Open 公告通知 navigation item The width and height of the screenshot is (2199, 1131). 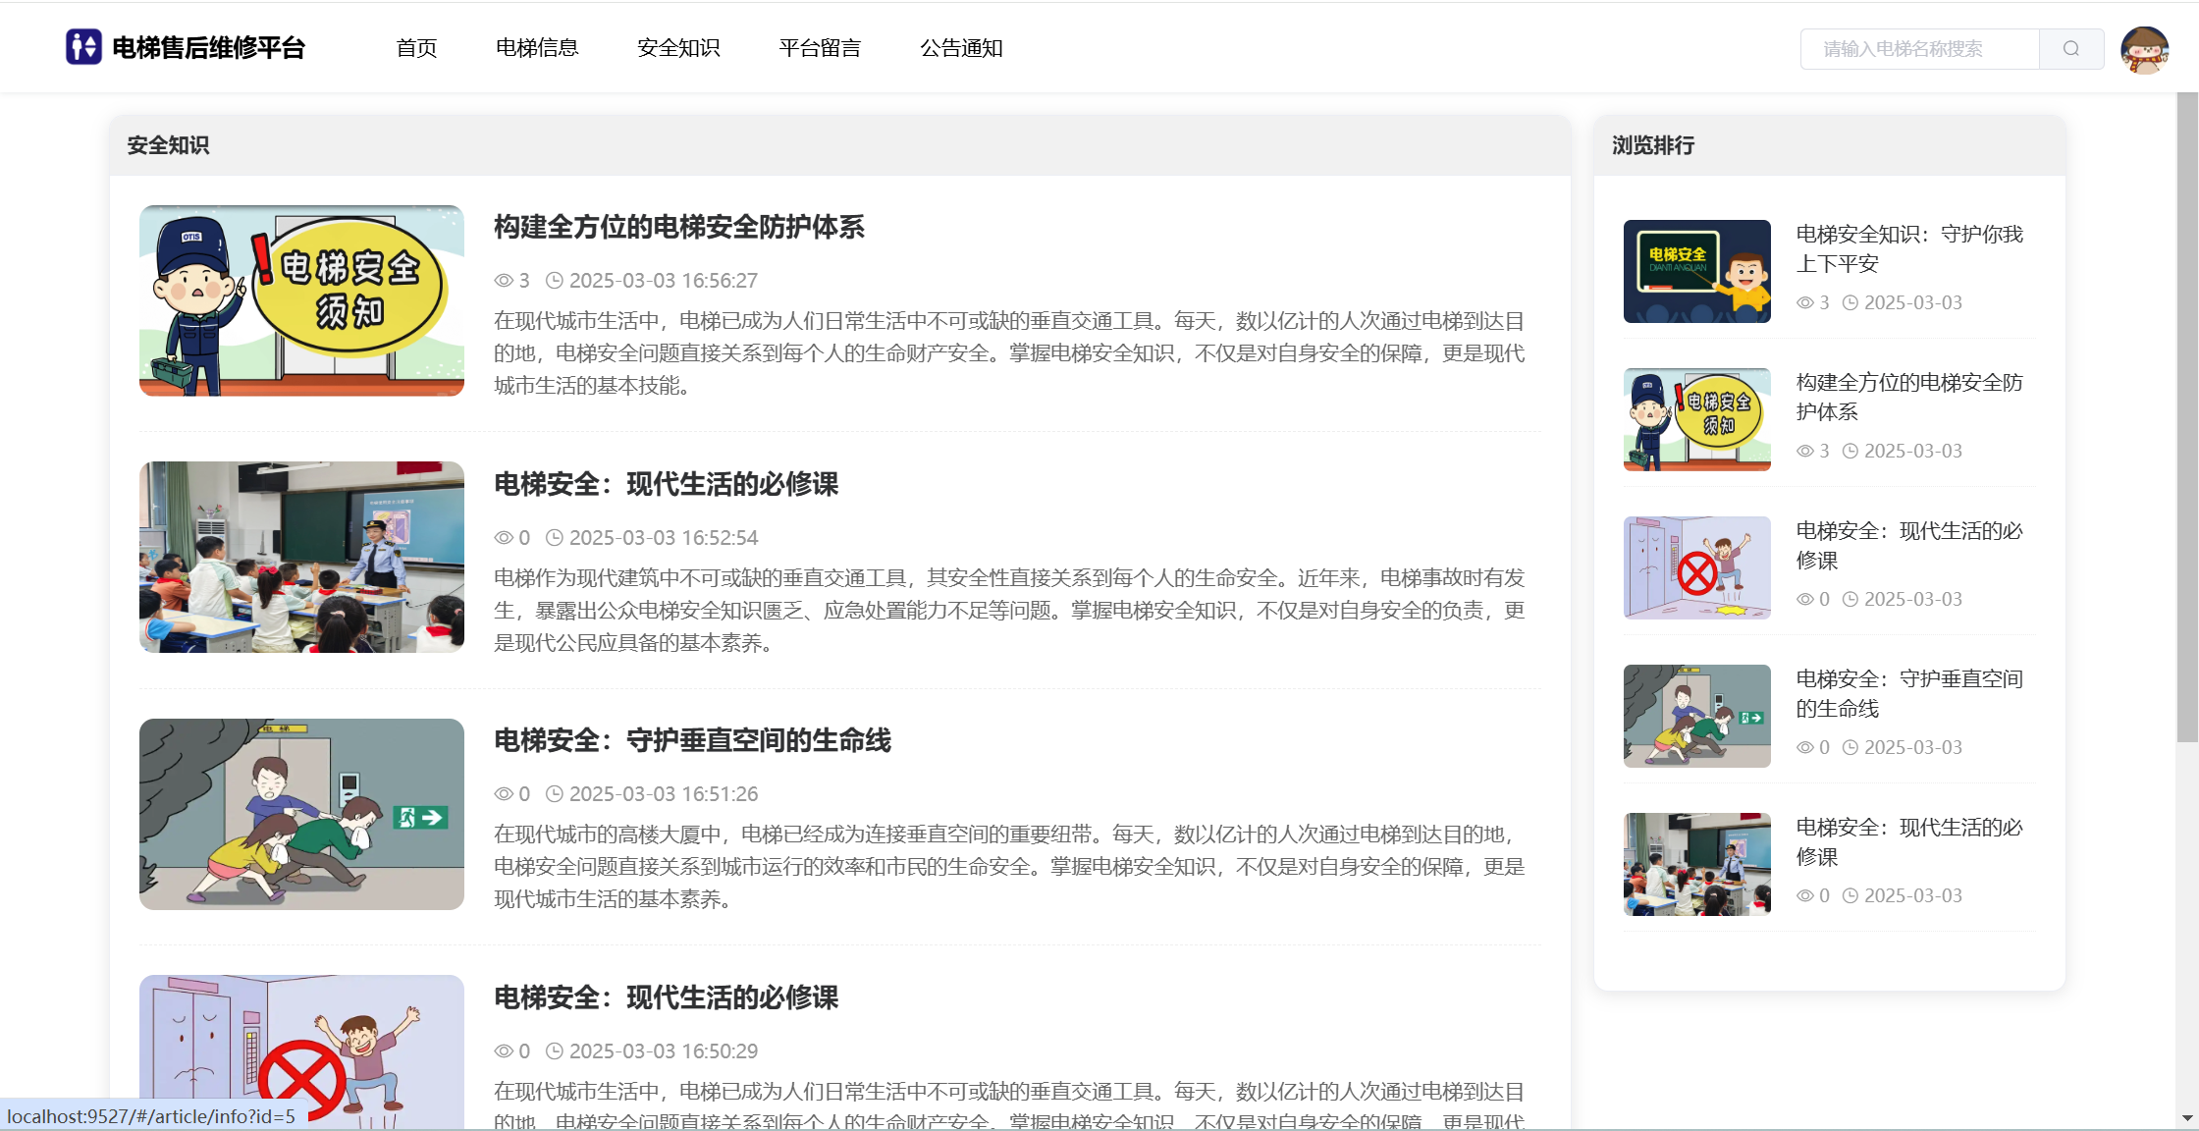tap(961, 48)
